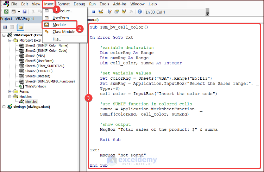Select Sheet1 (SUMIF_Color_Name) in tree
The height and width of the screenshot is (172, 264).
(x=47, y=45)
